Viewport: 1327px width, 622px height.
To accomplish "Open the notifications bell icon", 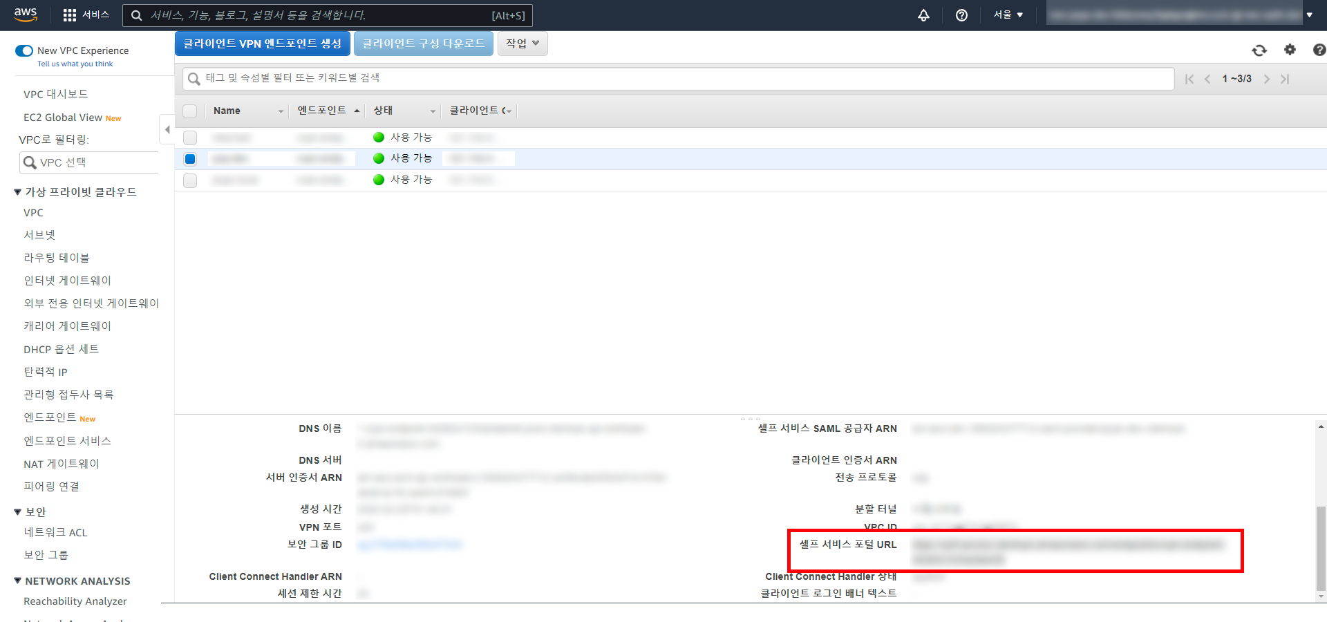I will 923,15.
